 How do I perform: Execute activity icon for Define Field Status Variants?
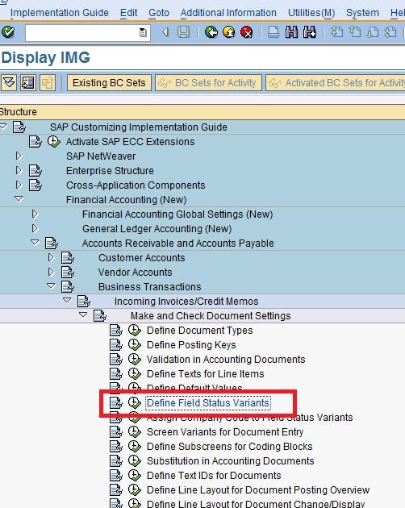134,402
